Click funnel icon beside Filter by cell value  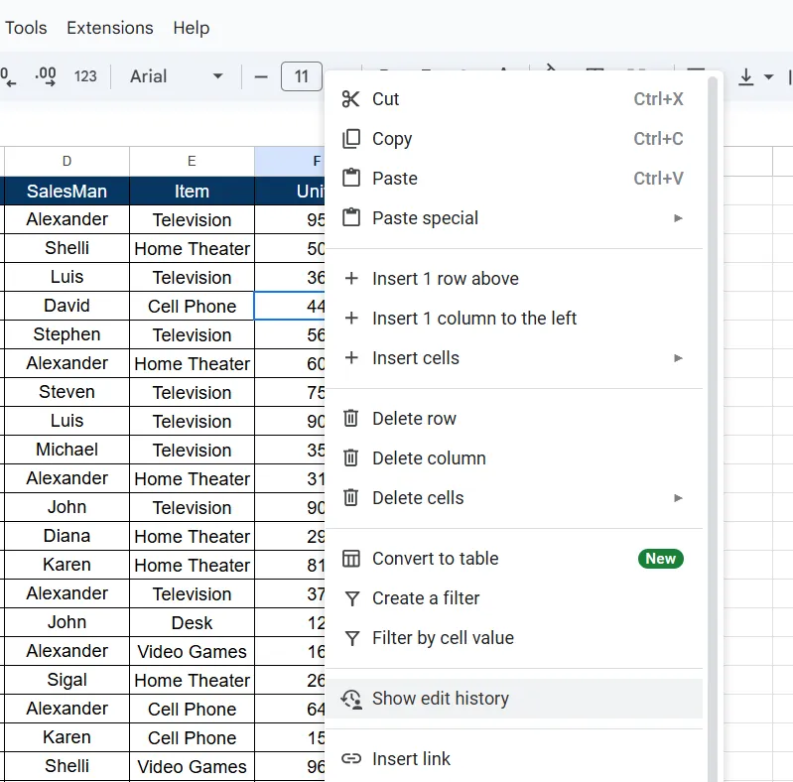click(351, 638)
